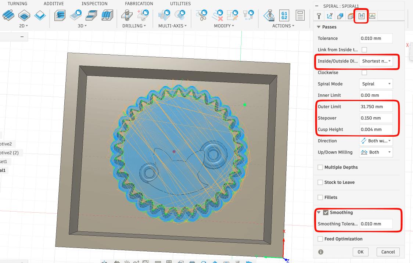Toggle the Clockwise checkbox
The height and width of the screenshot is (263, 413).
pos(364,72)
